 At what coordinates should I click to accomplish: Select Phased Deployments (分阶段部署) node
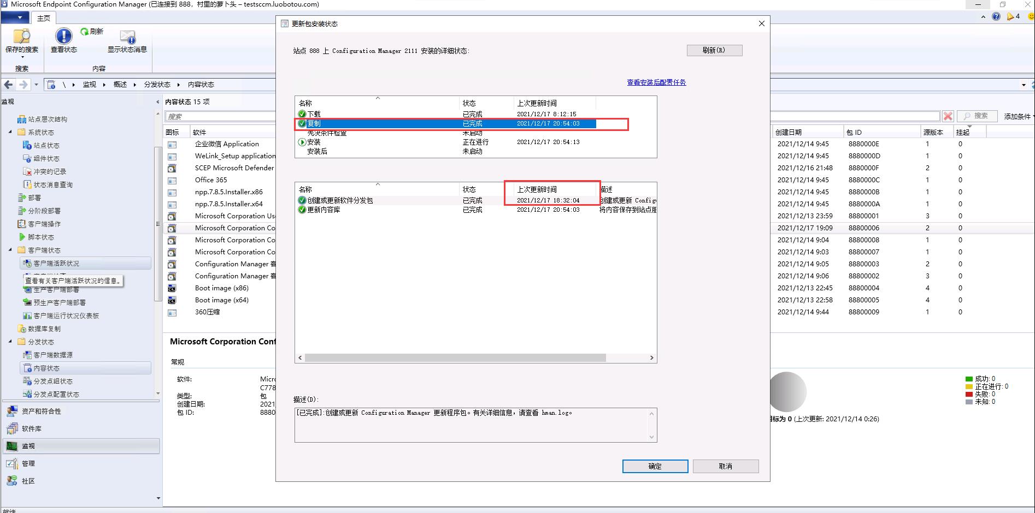(39, 211)
